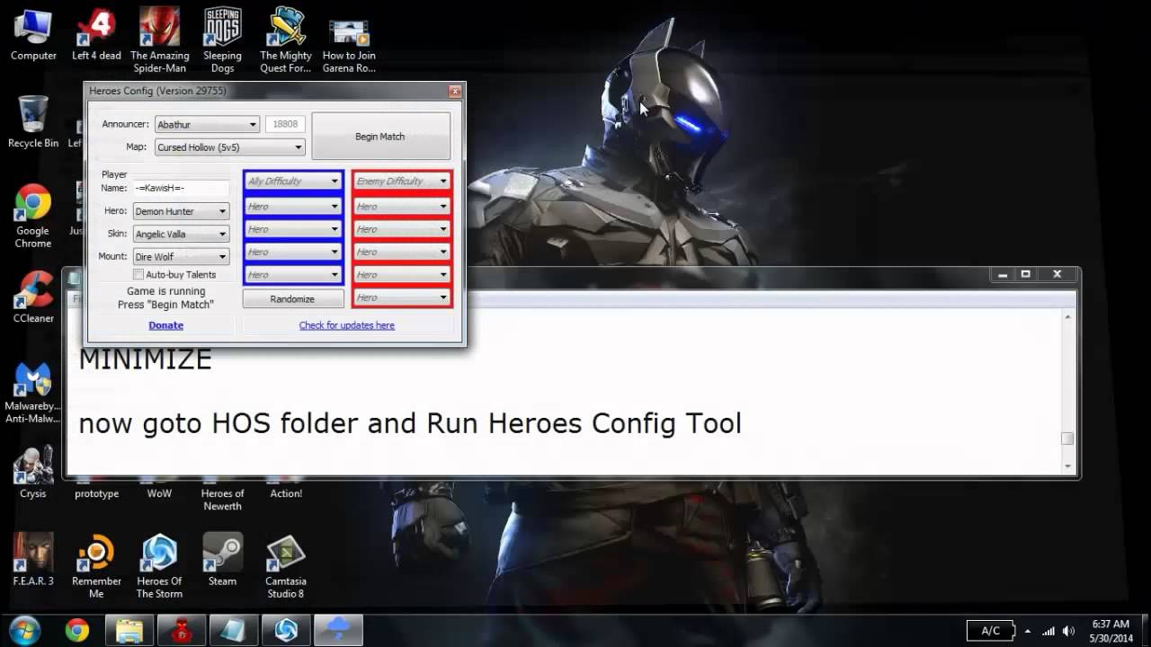Click the F.E.A.R. 3 desktop icon

[x=33, y=560]
